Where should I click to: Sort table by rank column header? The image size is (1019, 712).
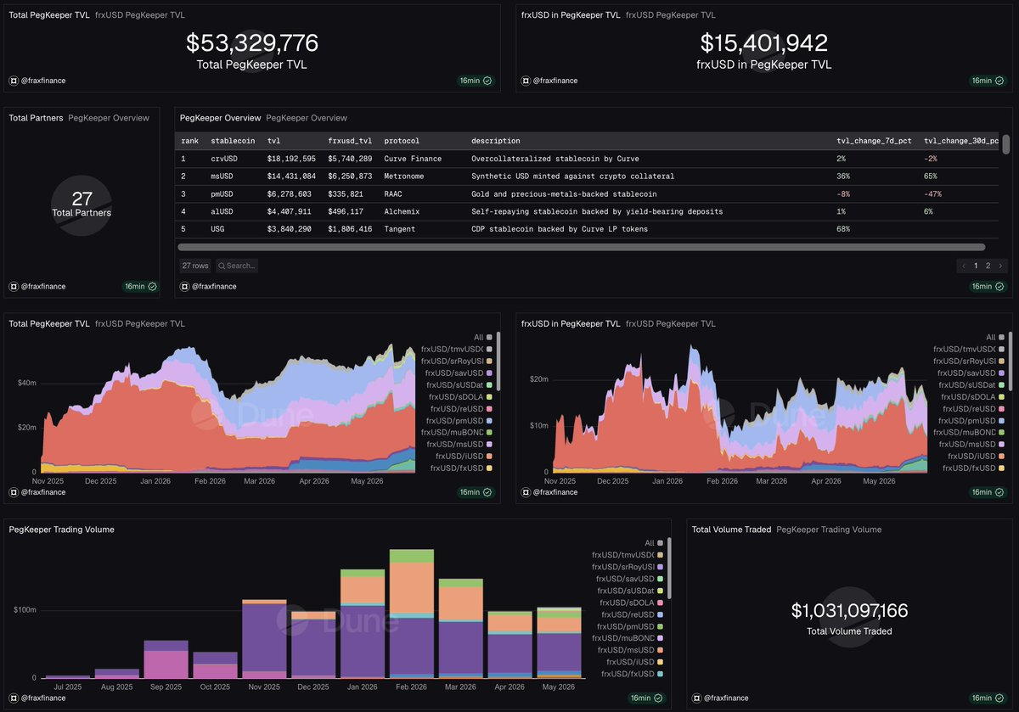tap(190, 141)
